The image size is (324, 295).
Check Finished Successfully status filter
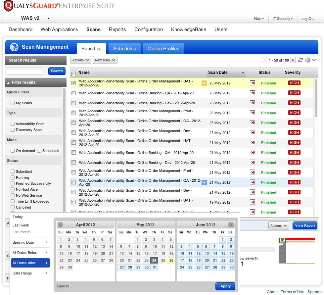[x=13, y=183]
